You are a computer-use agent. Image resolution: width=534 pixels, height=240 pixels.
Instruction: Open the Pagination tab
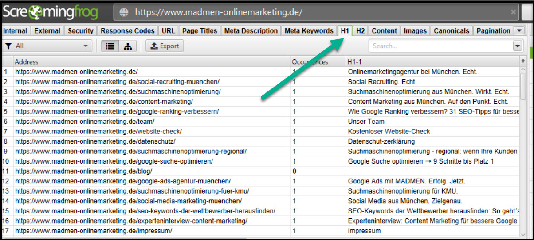tap(493, 31)
